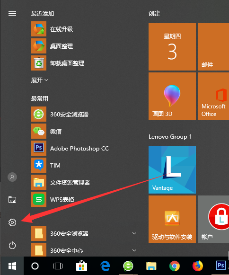Launch the 桌面整理 app icon
The image size is (229, 275).
(x=39, y=46)
